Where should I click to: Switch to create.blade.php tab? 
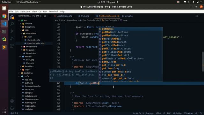click(x=64, y=16)
